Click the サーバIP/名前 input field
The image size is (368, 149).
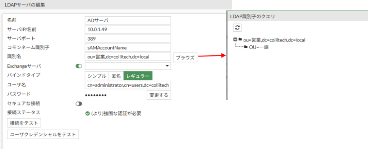pos(128,30)
